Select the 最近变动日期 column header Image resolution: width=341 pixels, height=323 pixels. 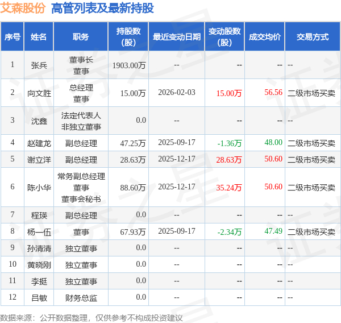click(x=177, y=37)
